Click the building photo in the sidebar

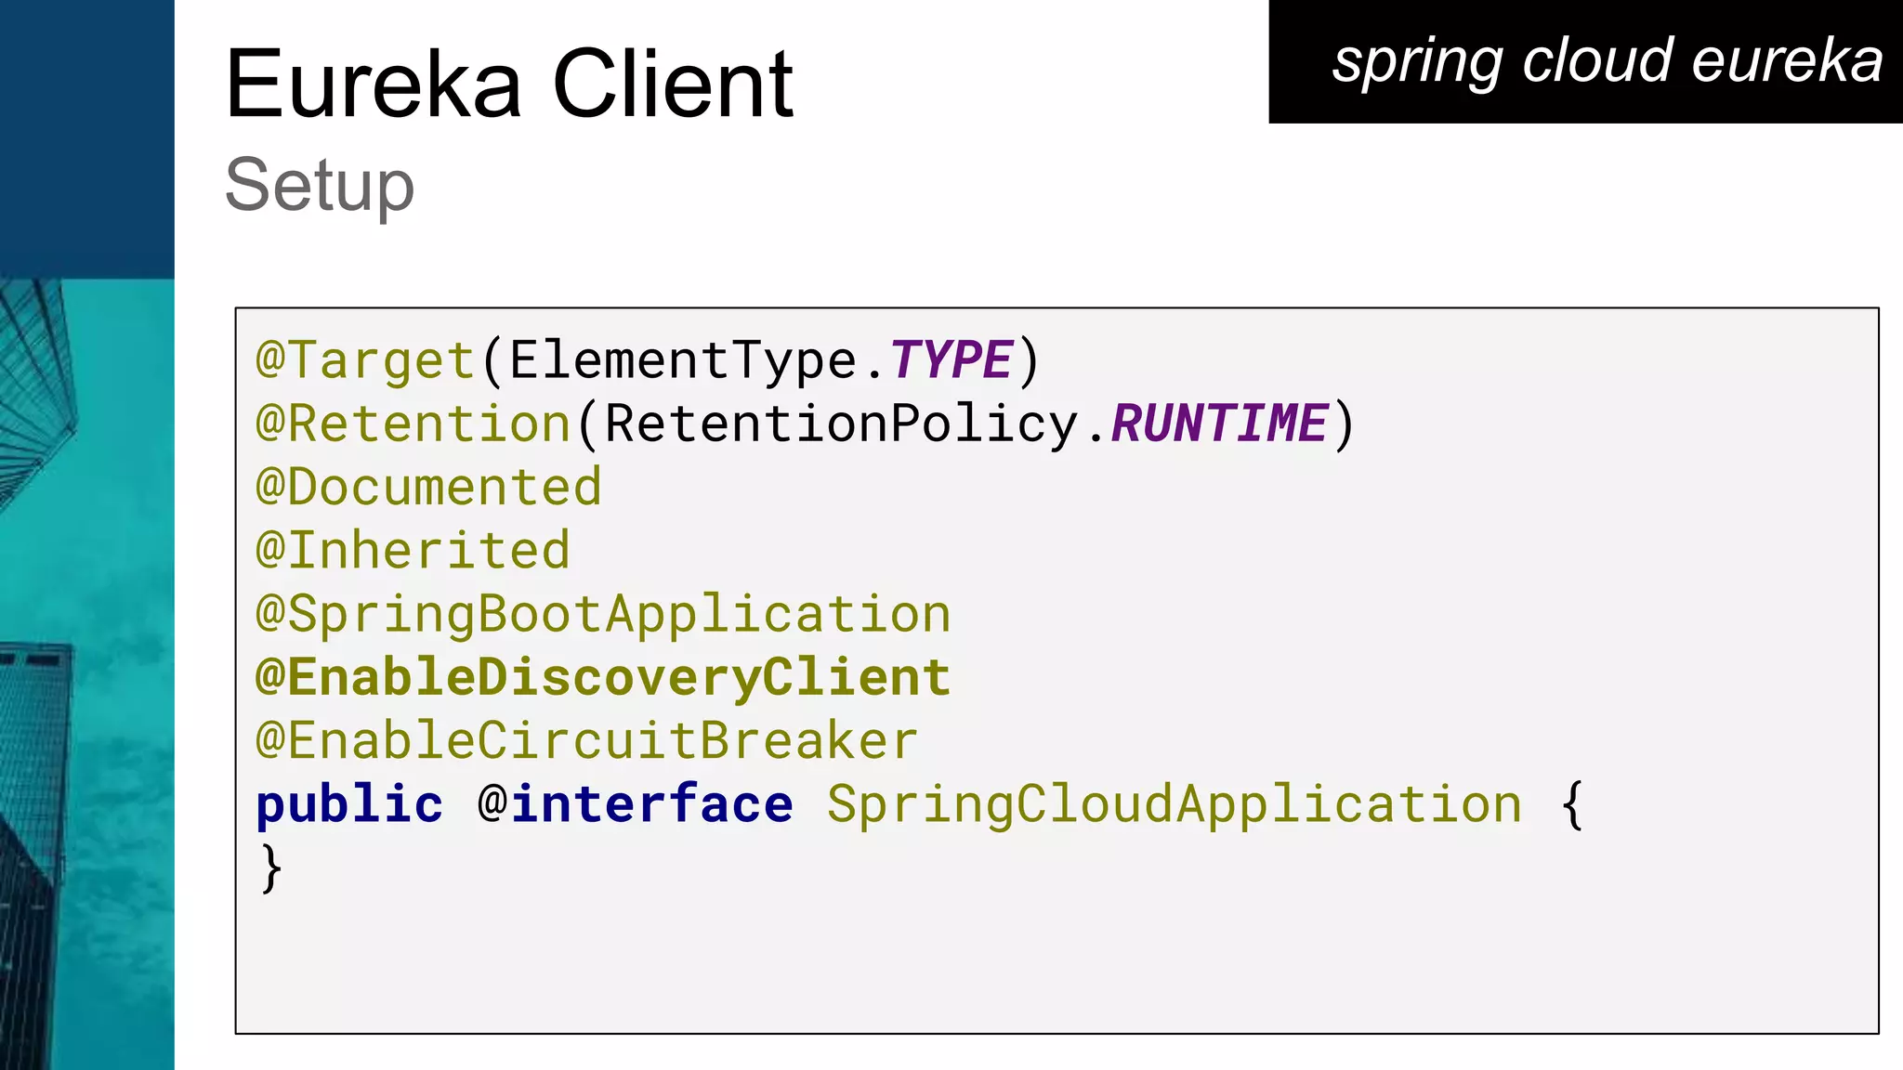point(86,674)
